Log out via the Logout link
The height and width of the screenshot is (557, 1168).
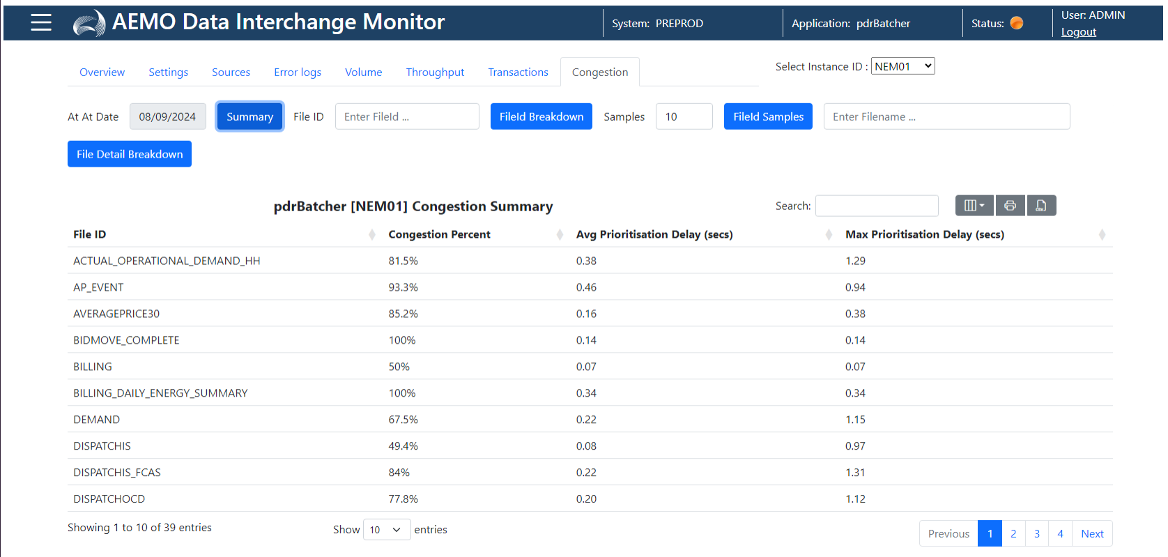(1078, 32)
